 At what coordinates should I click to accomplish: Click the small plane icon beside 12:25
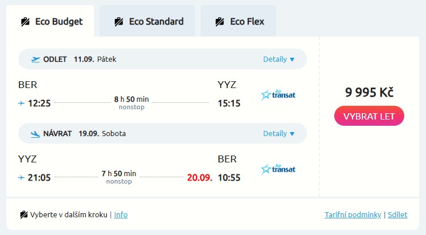tap(22, 103)
